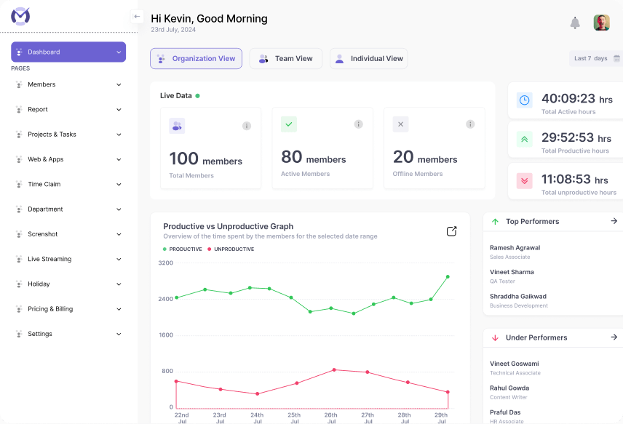Image resolution: width=623 pixels, height=424 pixels.
Task: Click info icon on Active Members card
Action: [358, 124]
